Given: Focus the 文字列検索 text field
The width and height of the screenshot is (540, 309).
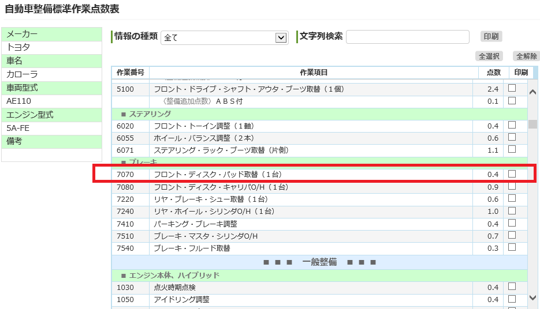Looking at the screenshot, I should click(x=407, y=37).
